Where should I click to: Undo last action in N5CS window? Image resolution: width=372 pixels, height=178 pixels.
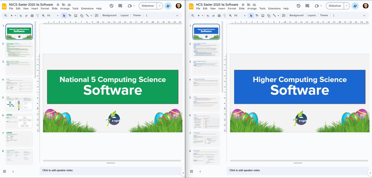tap(21, 15)
